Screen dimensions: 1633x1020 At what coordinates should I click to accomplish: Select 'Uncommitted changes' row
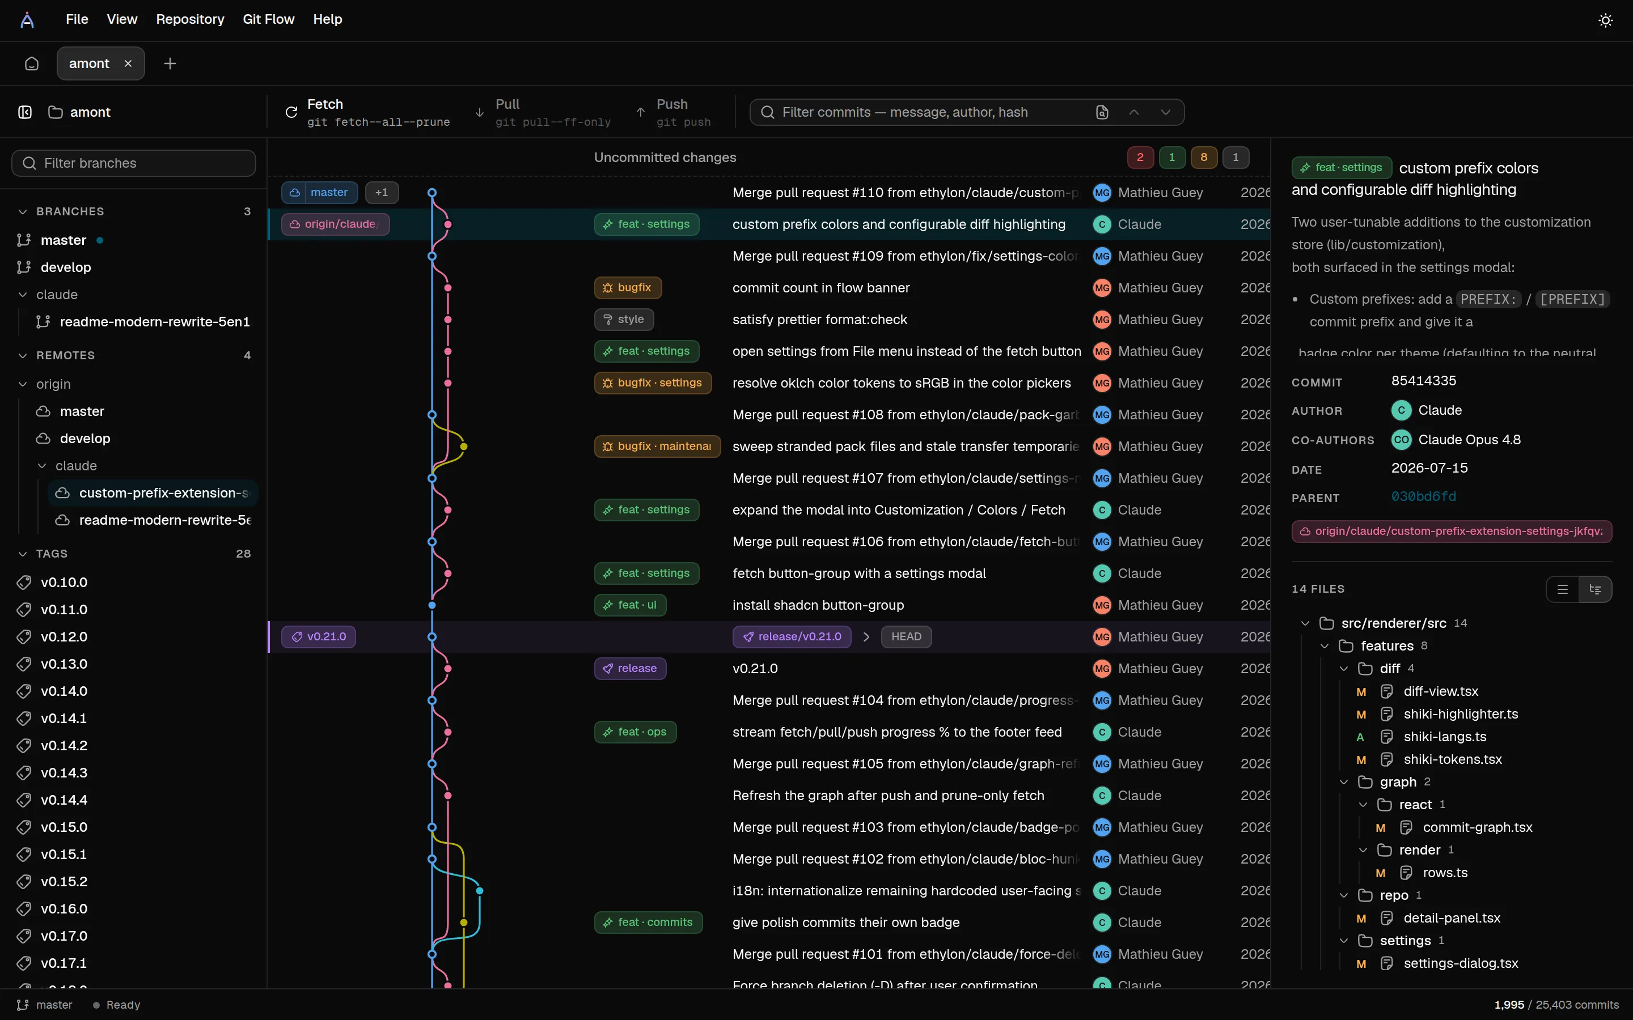click(x=769, y=157)
